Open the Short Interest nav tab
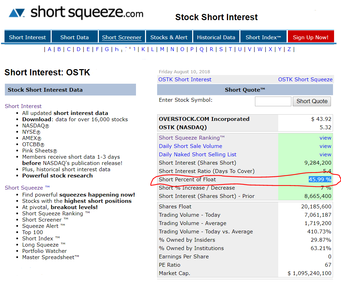The image size is (341, 282). 27,37
